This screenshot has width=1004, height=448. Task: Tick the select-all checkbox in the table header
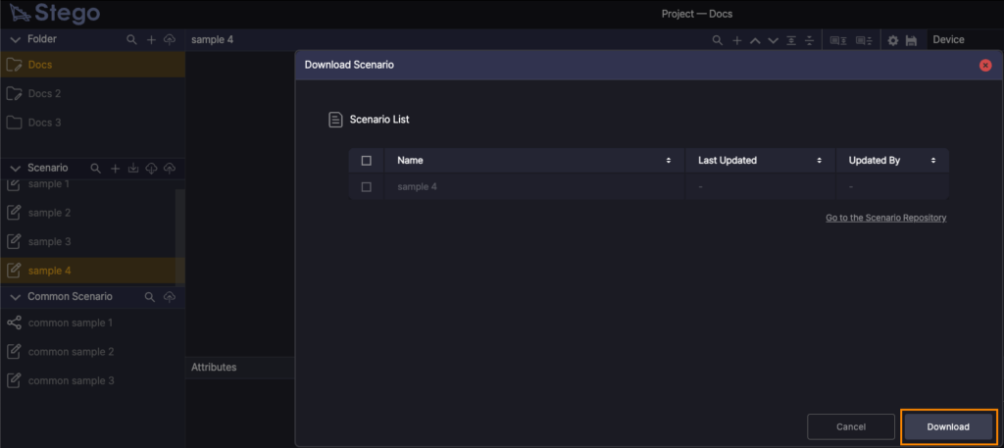pos(367,161)
